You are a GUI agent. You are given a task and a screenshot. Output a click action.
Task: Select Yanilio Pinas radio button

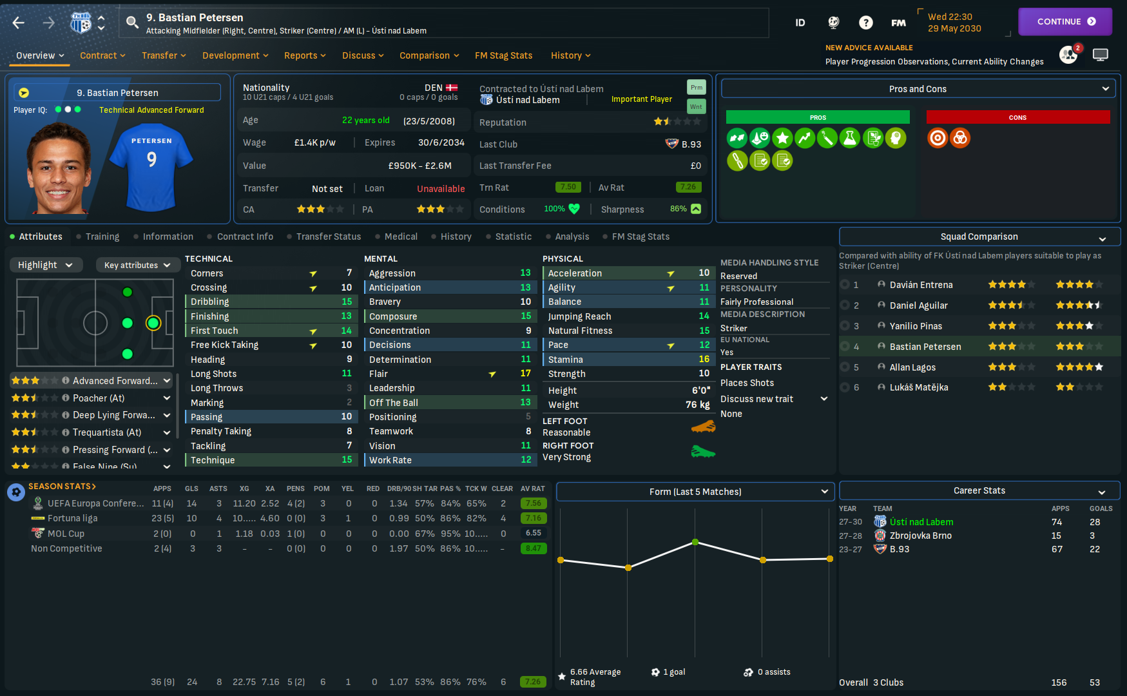[845, 326]
